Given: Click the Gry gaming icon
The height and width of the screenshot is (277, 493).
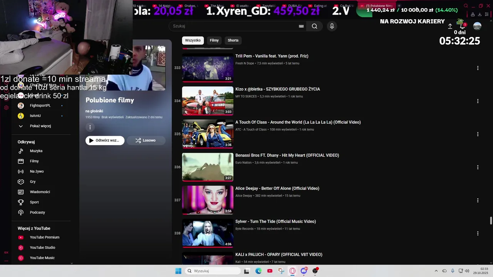Looking at the screenshot, I should 21,182.
